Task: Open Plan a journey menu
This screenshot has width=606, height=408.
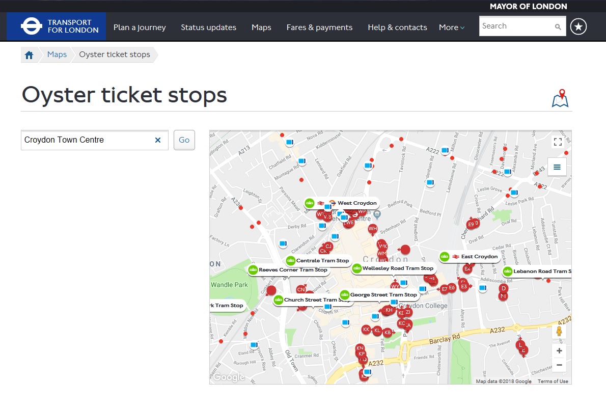Action: click(x=140, y=28)
